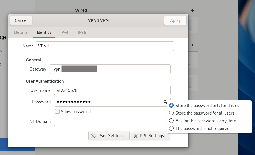255x155 pixels.
Task: Open the IPv4 tab
Action: tap(64, 32)
